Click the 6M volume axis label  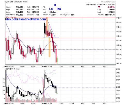coord(4,79)
